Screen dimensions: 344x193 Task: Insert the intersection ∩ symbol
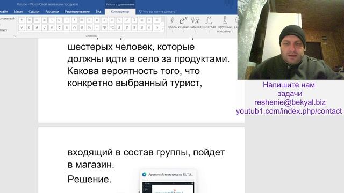coord(74,28)
